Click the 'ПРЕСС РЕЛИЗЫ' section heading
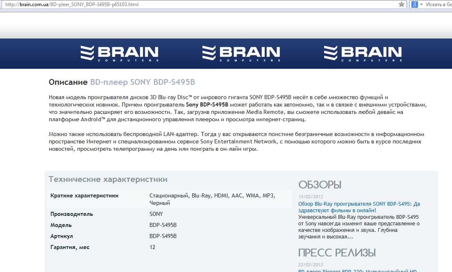452x272 pixels. click(x=337, y=253)
